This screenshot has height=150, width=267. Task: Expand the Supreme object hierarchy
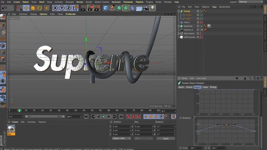tap(179, 26)
